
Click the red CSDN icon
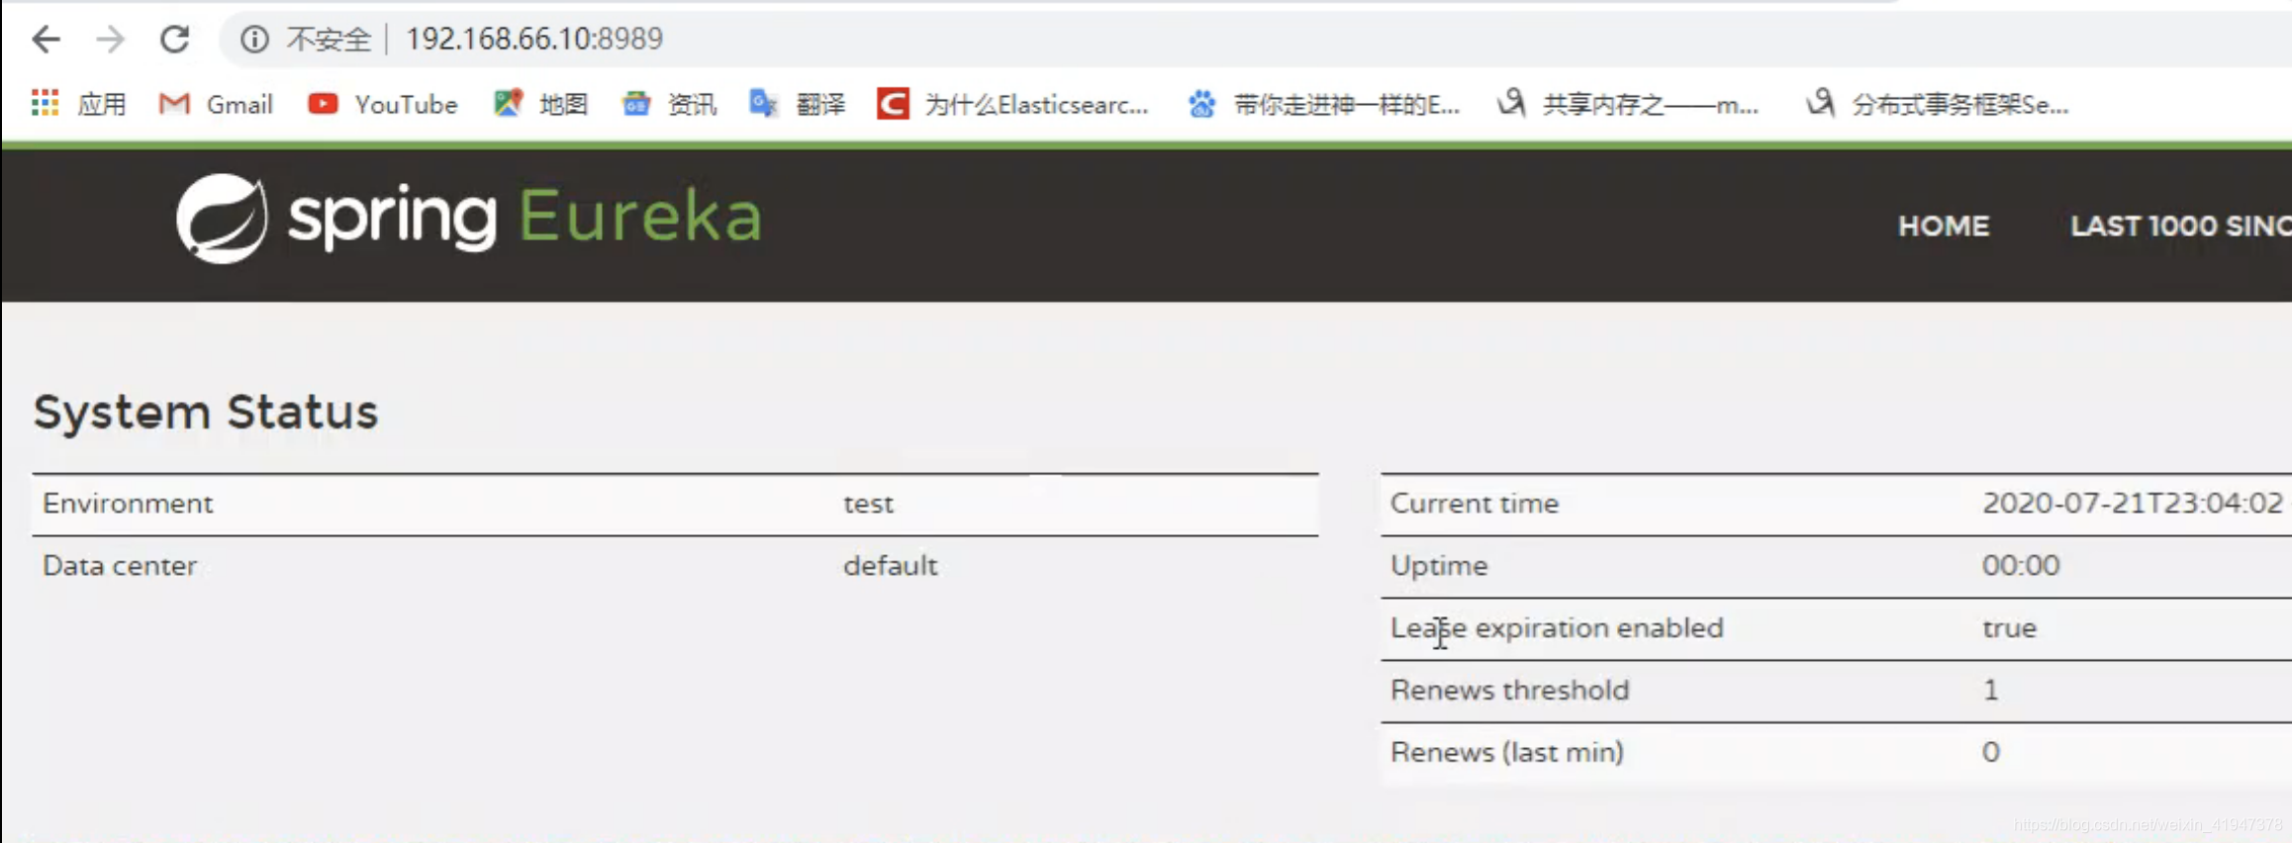(x=893, y=103)
